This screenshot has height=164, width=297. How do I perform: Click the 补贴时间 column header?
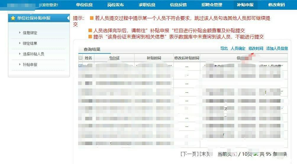click(x=154, y=58)
